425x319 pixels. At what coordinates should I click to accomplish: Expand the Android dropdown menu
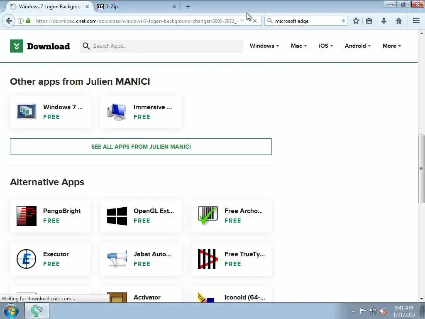click(x=357, y=46)
